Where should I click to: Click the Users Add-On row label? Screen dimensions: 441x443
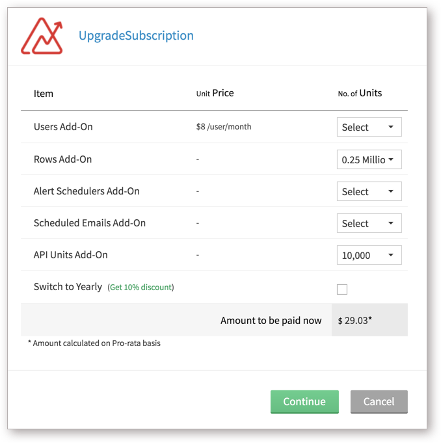tap(63, 127)
